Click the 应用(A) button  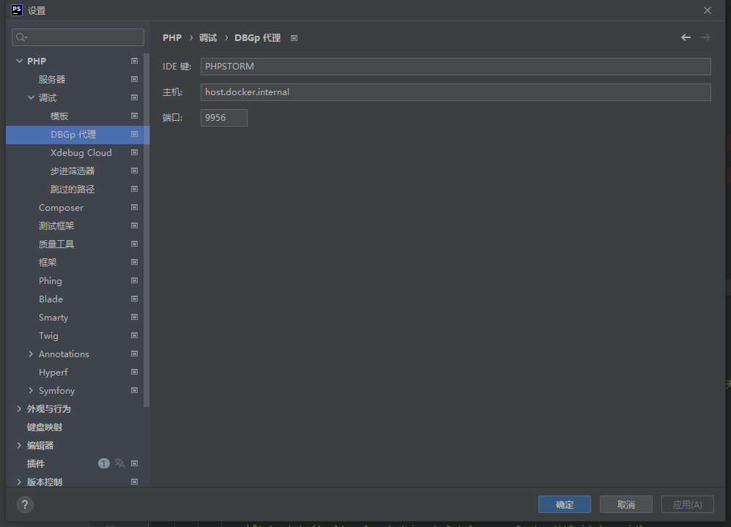point(688,504)
